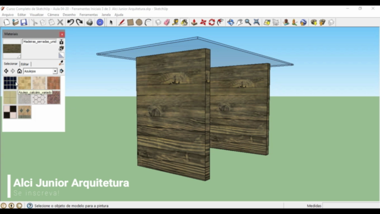Open the Editar menu in menu bar

pyautogui.click(x=21, y=14)
